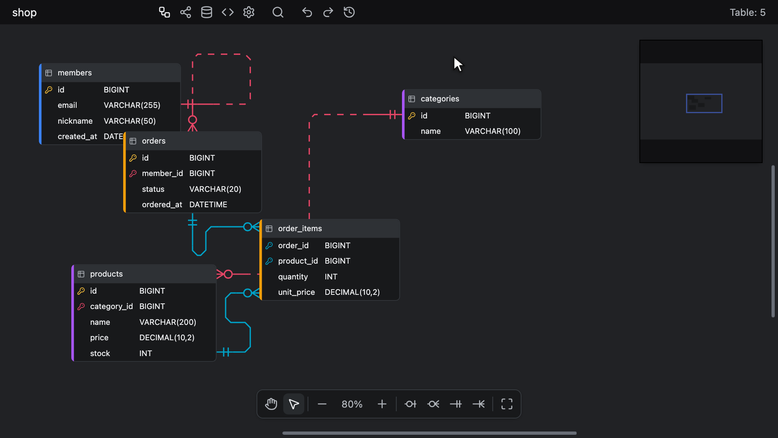Image resolution: width=778 pixels, height=438 pixels.
Task: Click the email column in members
Action: pyautogui.click(x=67, y=105)
